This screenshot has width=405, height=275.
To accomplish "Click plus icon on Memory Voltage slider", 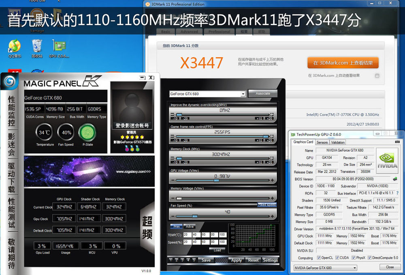I will [272, 198].
